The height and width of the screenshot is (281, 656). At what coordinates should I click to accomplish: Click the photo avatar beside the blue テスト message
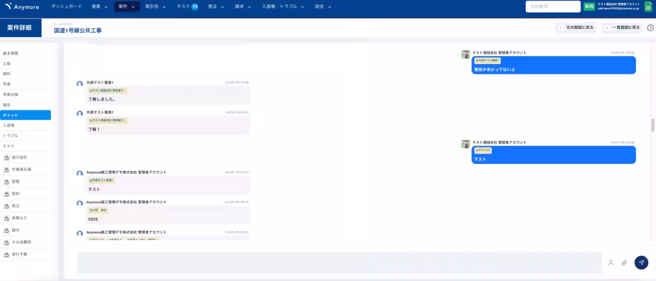point(465,144)
